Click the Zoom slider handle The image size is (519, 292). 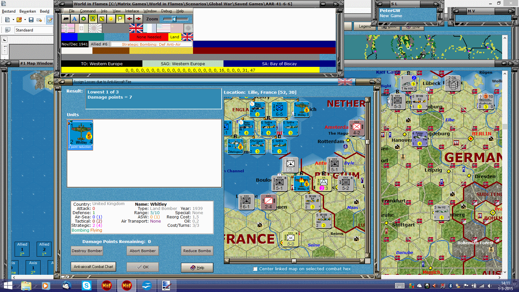pyautogui.click(x=174, y=19)
